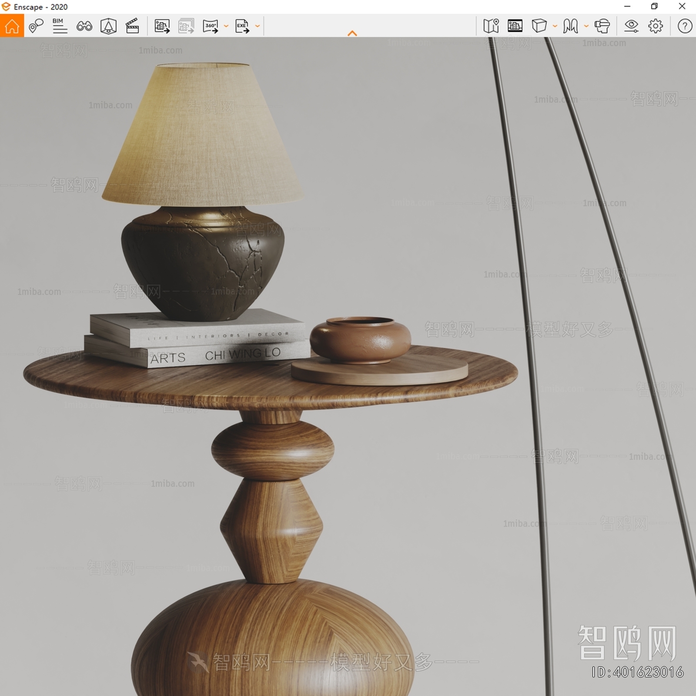Click the Enscape logo in title bar
The image size is (696, 696).
tap(6, 7)
